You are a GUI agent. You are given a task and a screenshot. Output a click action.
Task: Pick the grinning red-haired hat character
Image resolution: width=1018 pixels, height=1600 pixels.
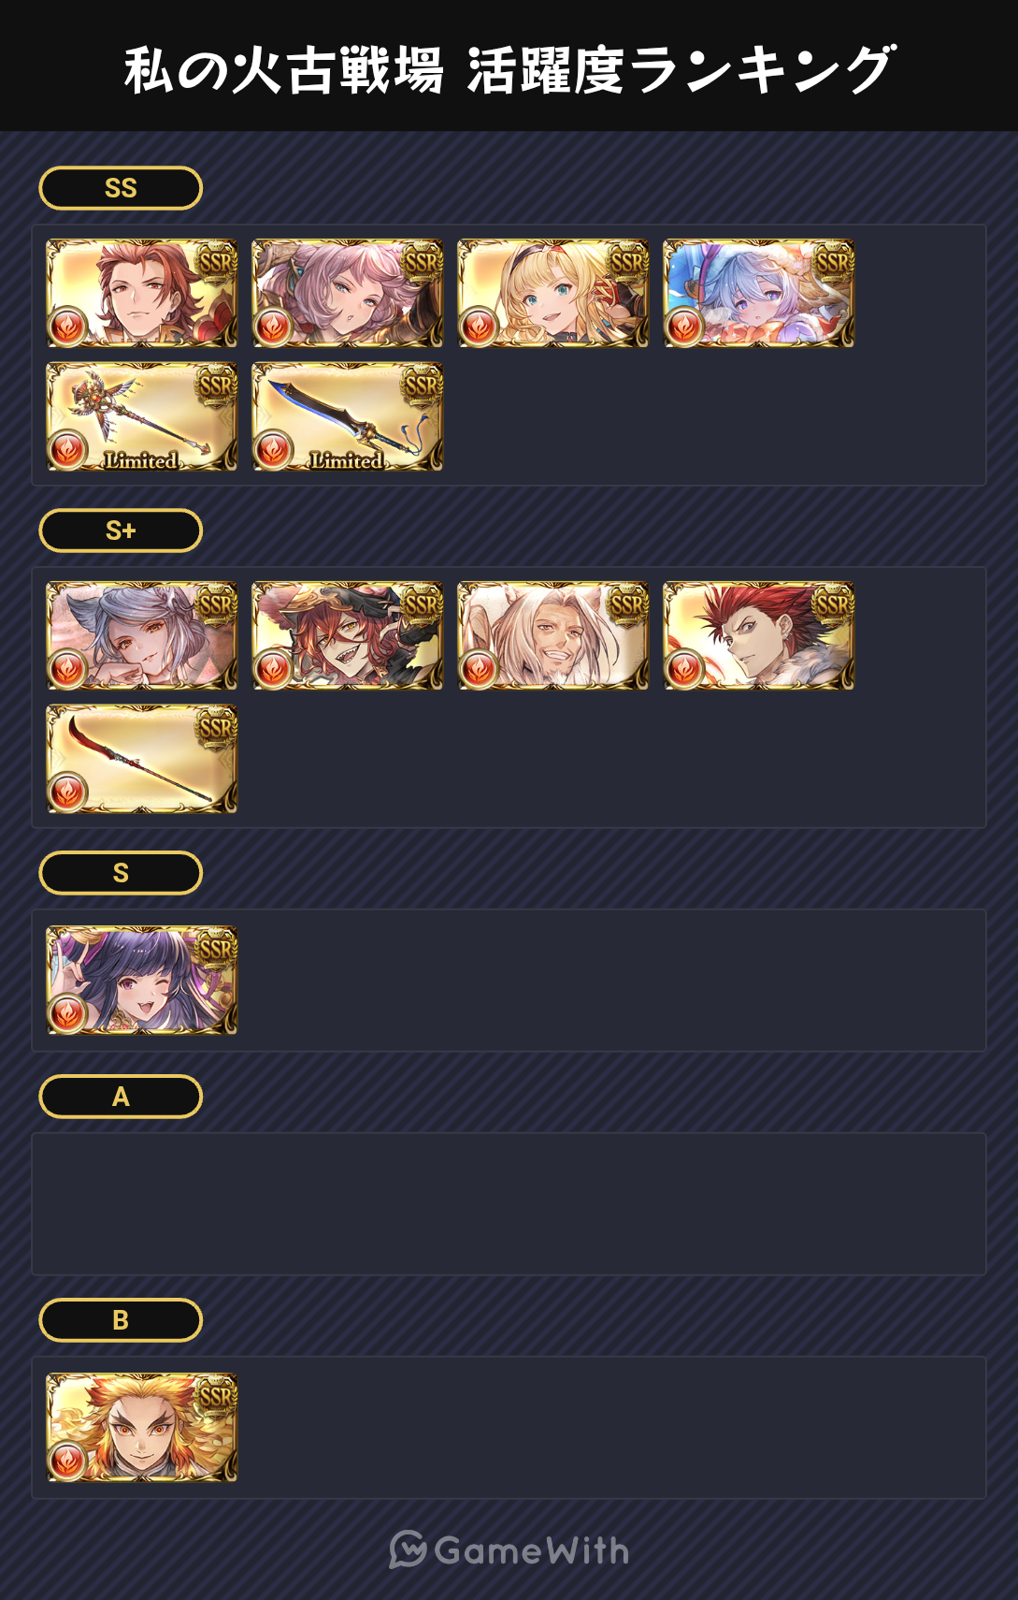(x=348, y=636)
